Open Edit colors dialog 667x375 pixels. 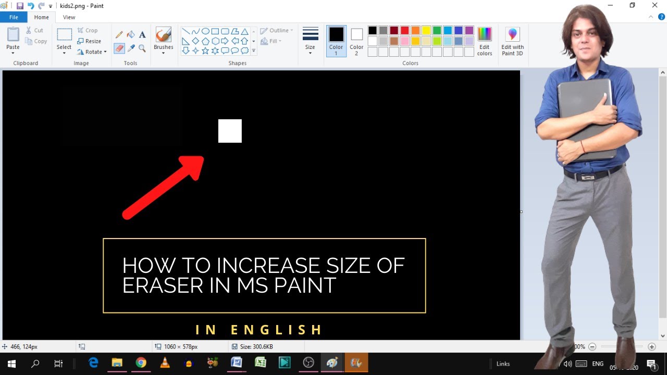[485, 42]
